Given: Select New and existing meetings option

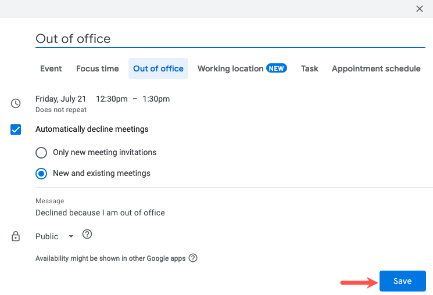Looking at the screenshot, I should point(41,174).
